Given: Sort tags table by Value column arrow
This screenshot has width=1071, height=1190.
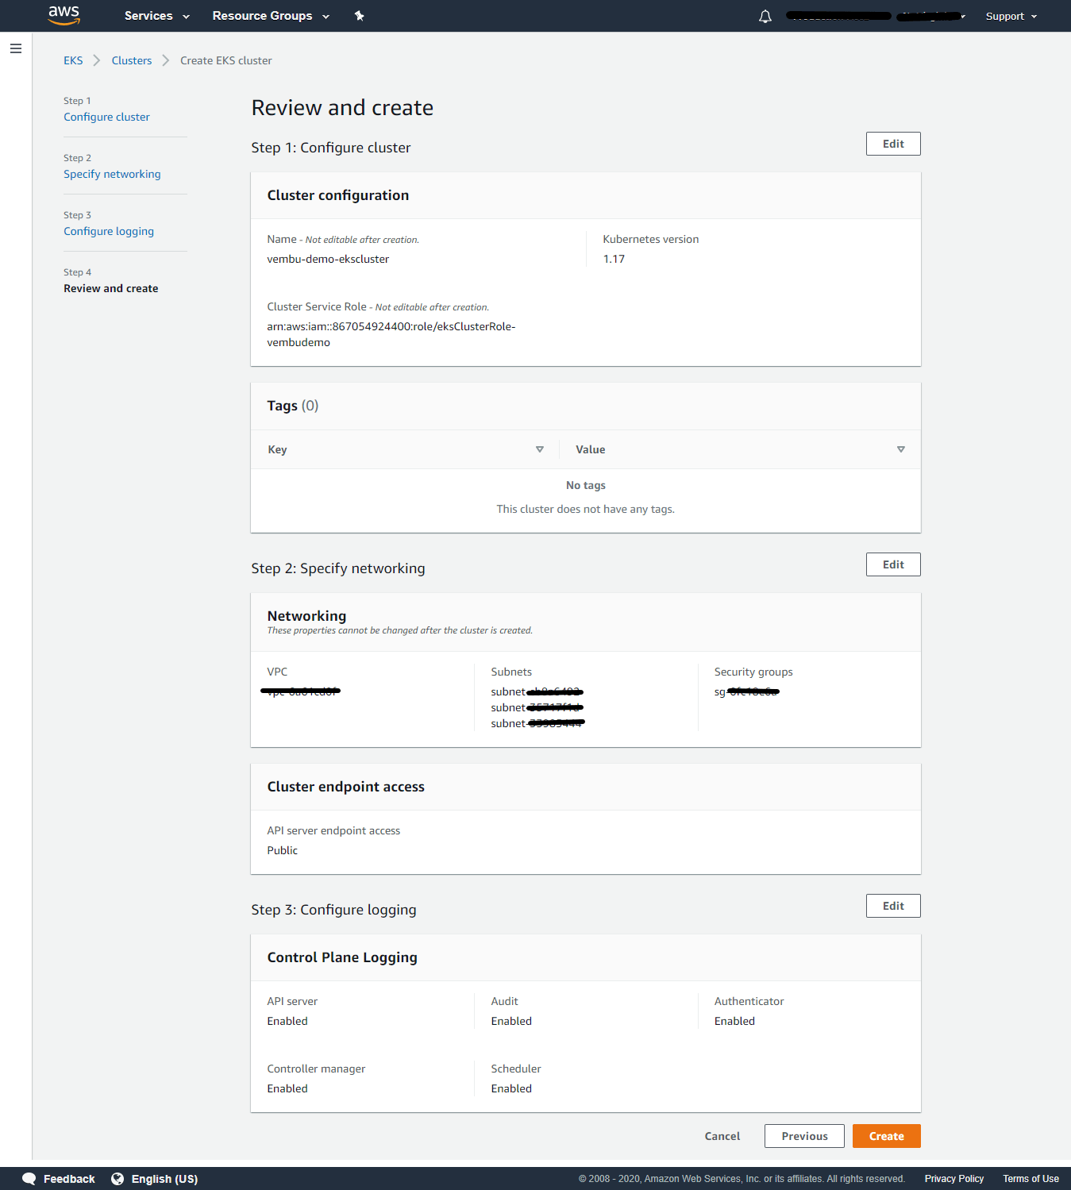Looking at the screenshot, I should tap(901, 449).
